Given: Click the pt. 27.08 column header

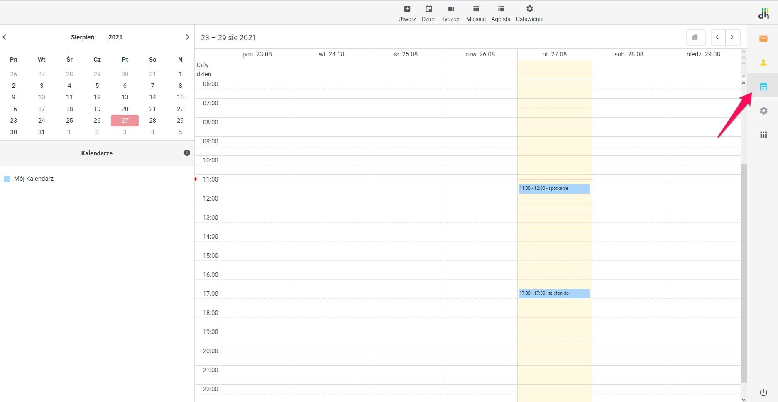Looking at the screenshot, I should [x=554, y=54].
